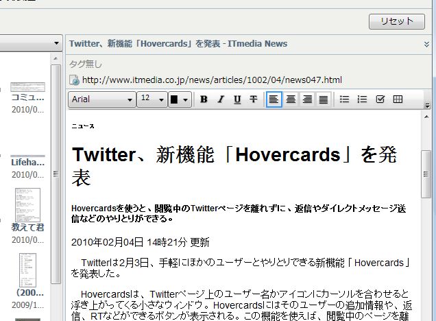This screenshot has height=321, width=436.
Task: Expand toolbar overflow arrow
Action: coord(427,105)
